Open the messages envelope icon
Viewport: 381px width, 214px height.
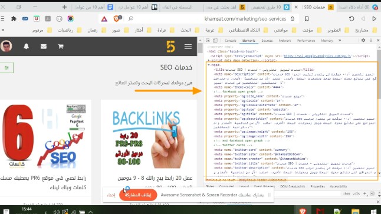coord(44,47)
